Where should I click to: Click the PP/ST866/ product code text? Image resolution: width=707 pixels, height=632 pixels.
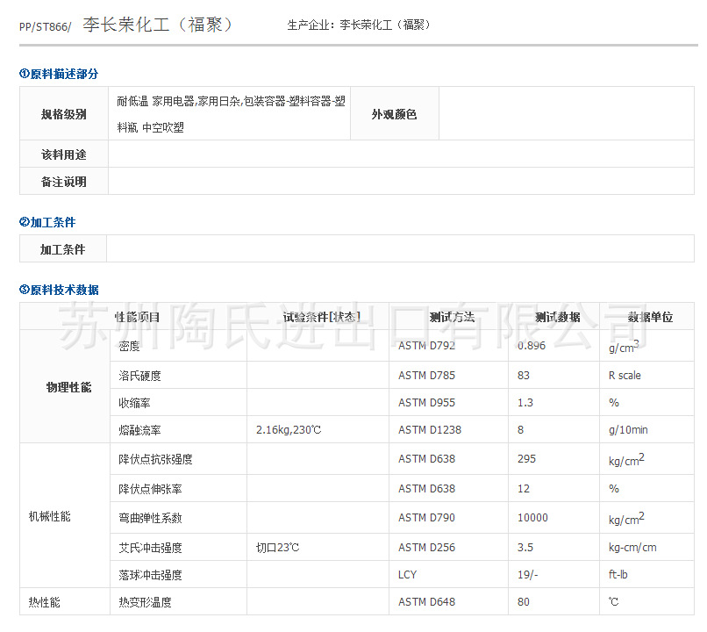pyautogui.click(x=45, y=27)
